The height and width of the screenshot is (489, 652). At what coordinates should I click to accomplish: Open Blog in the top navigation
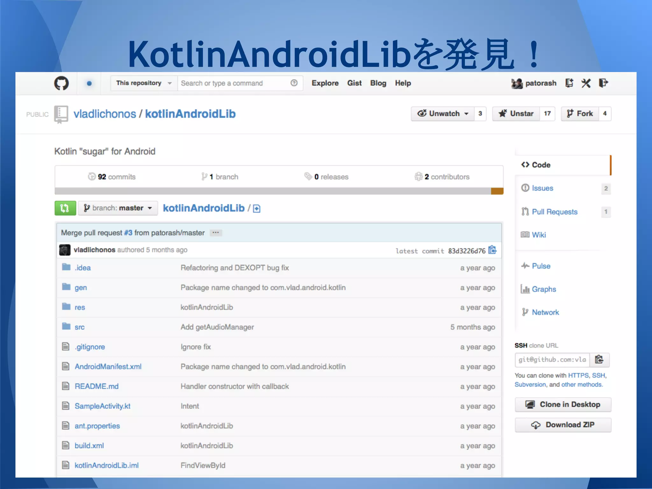[x=378, y=83]
